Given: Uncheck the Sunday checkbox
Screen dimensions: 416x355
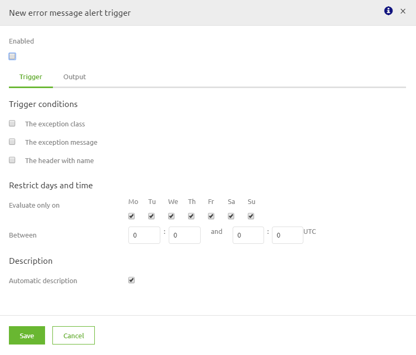Looking at the screenshot, I should 251,216.
